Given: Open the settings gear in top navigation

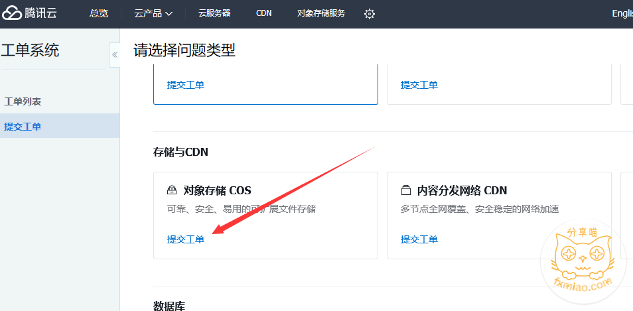Looking at the screenshot, I should pos(370,14).
